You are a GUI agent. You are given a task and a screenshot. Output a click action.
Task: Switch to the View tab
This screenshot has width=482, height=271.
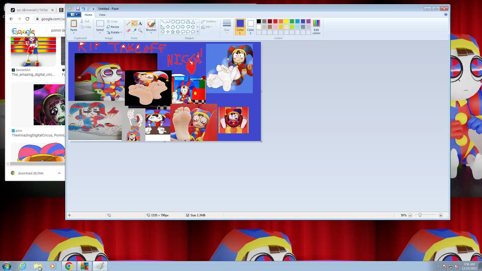[102, 15]
